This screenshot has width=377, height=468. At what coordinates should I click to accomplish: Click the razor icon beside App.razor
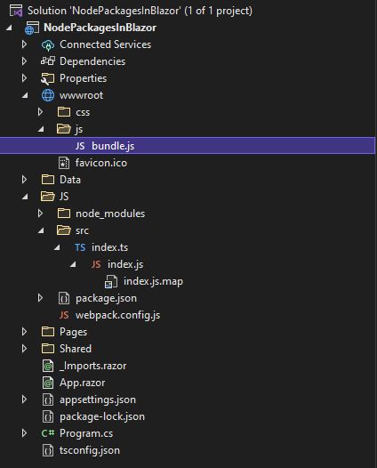pos(48,383)
